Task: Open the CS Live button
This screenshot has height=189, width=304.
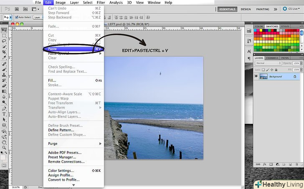Action: pyautogui.click(x=292, y=9)
